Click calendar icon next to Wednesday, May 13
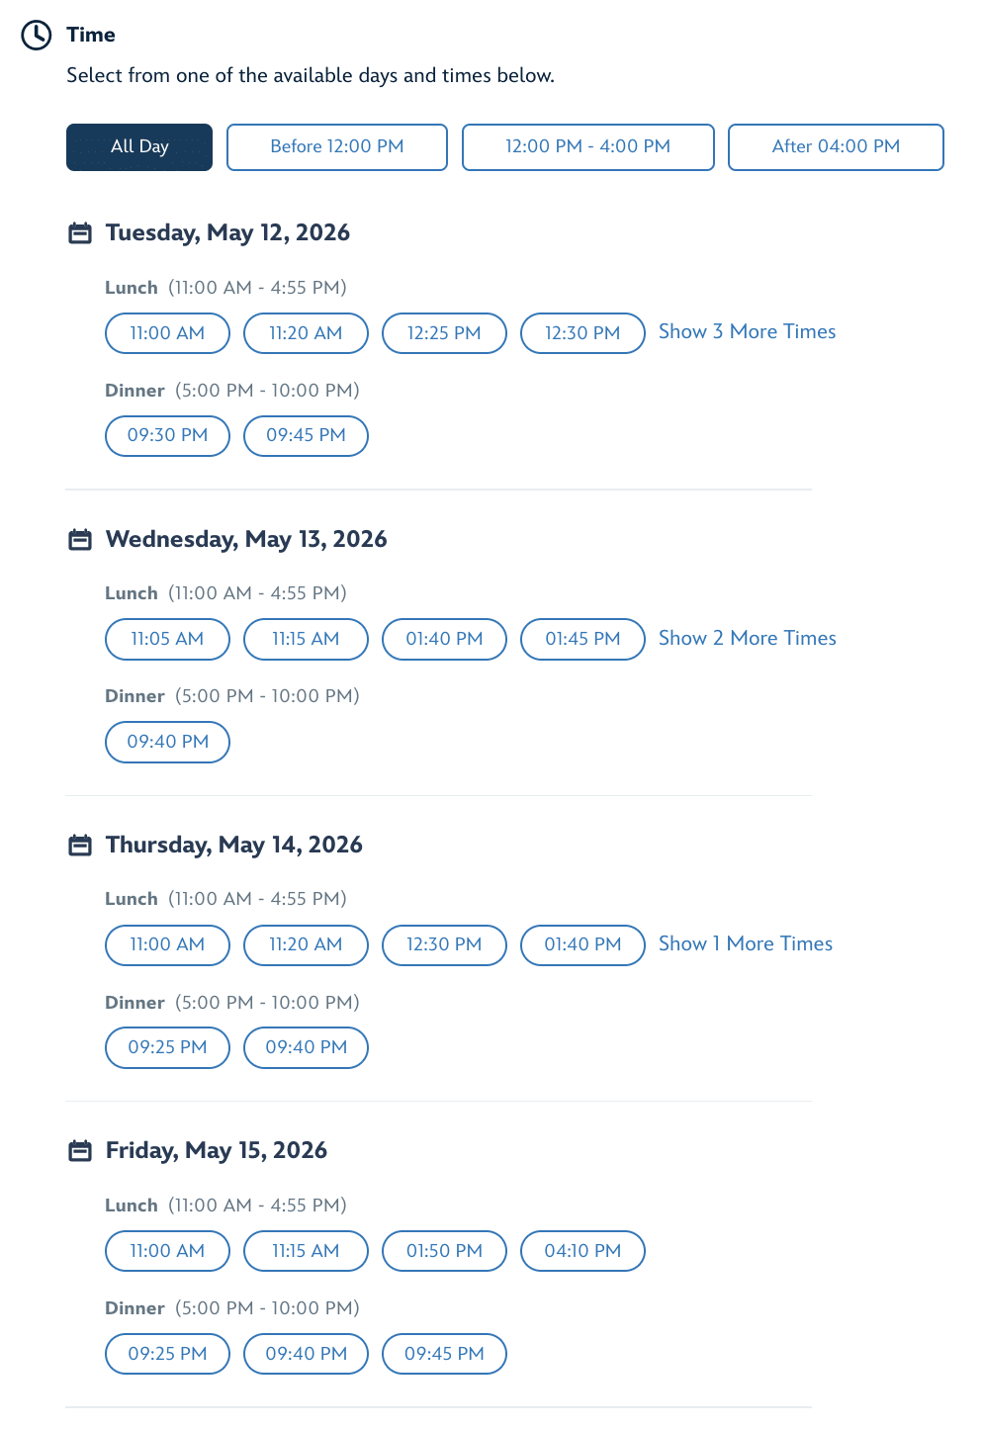Screen dimensions: 983x1430 80,540
